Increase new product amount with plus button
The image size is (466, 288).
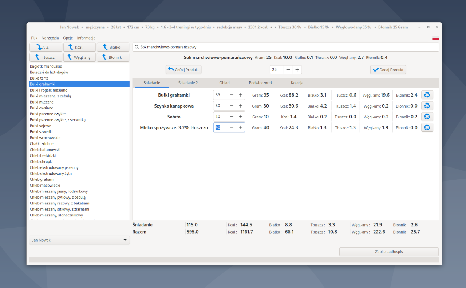[297, 70]
